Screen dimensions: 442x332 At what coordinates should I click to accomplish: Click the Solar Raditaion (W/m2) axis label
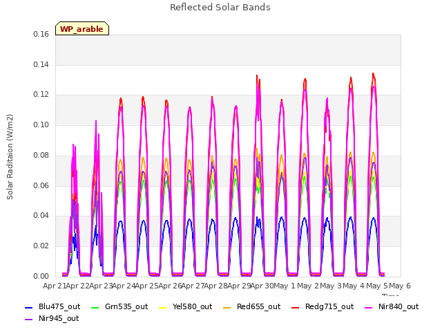[10, 157]
